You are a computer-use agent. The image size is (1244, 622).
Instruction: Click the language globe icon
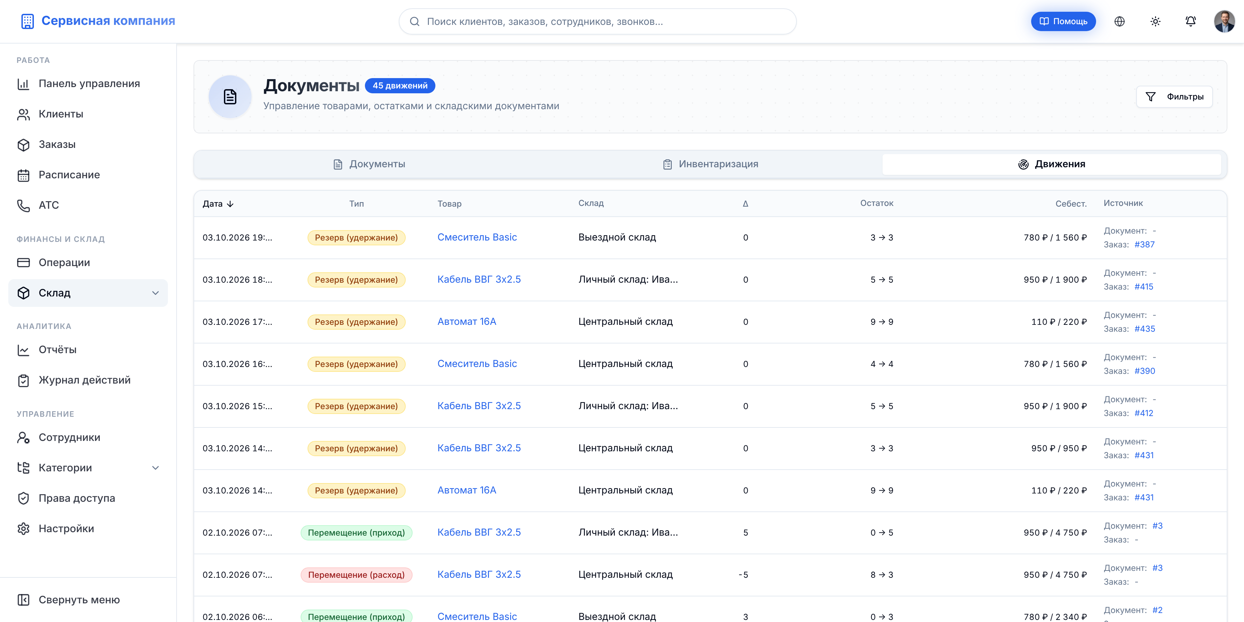[x=1119, y=21]
